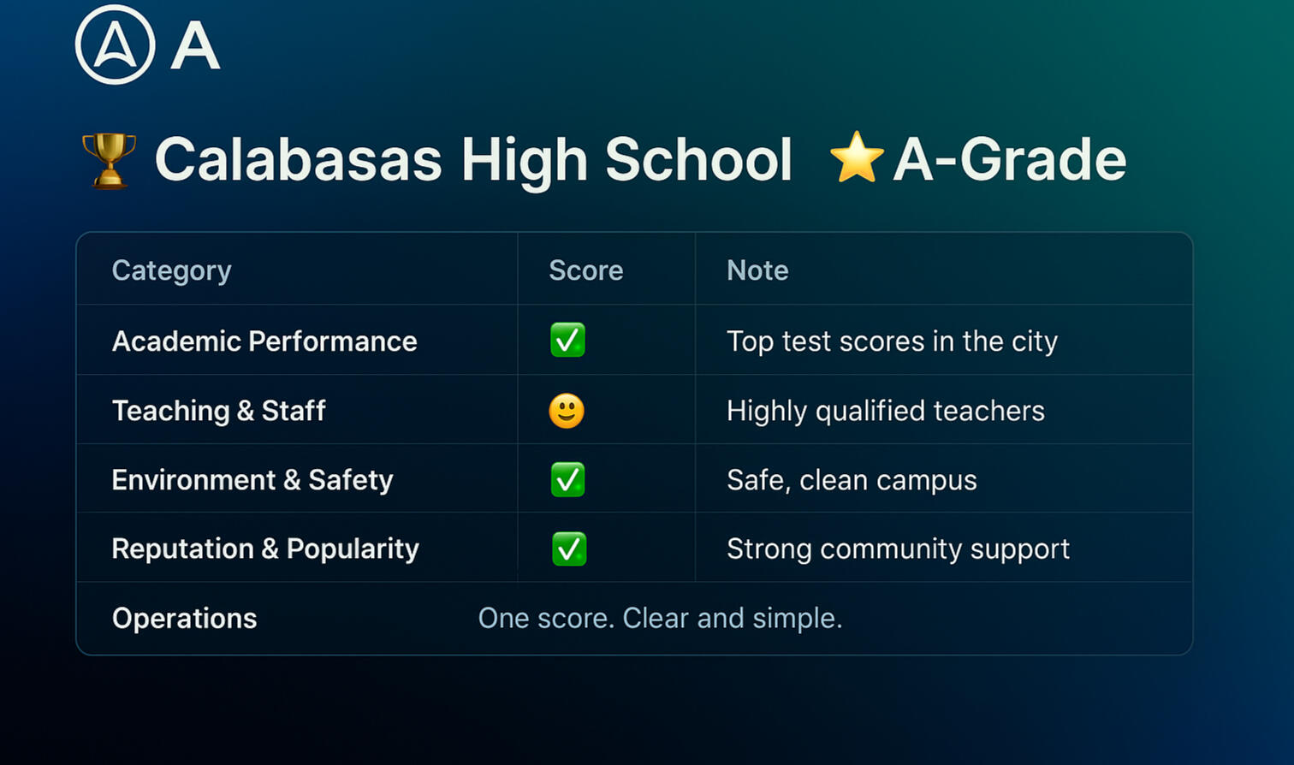This screenshot has width=1294, height=765.
Task: Click the yellow star icon
Action: [x=856, y=158]
